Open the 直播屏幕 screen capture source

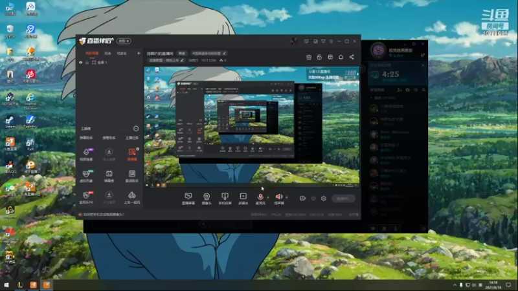point(188,199)
